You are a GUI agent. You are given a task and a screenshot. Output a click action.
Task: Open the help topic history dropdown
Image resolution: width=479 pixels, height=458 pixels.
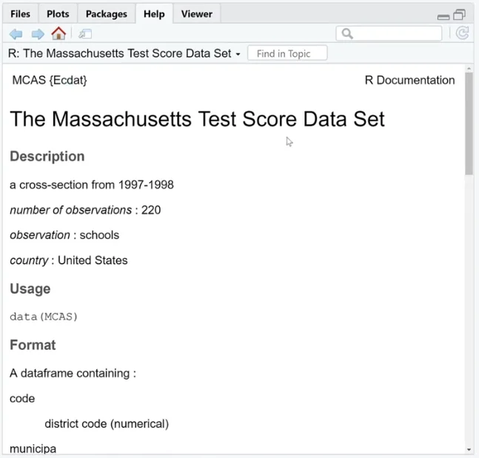238,54
